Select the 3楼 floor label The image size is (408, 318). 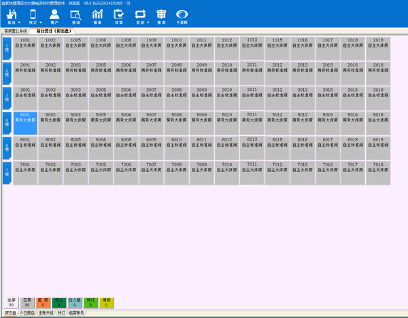7,98
